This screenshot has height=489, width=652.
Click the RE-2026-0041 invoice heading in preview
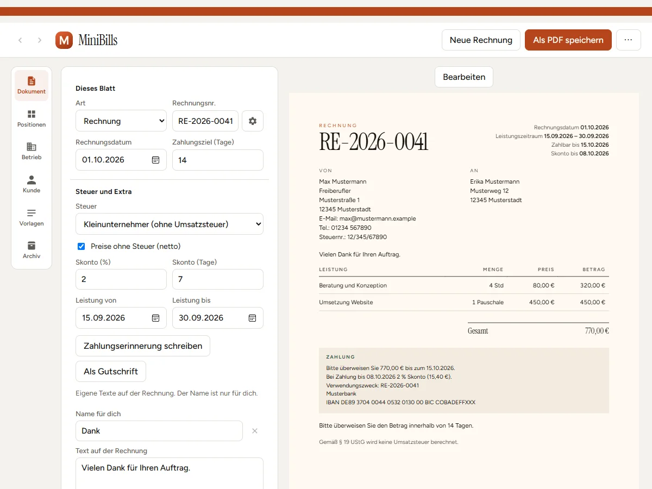(374, 142)
